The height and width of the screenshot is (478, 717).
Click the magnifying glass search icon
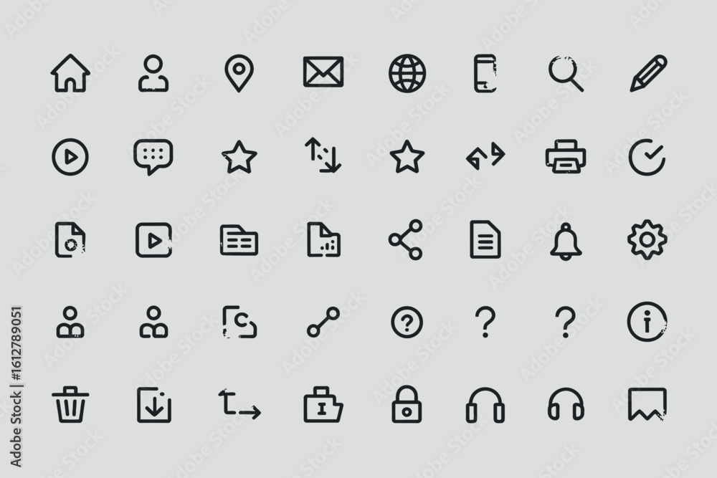tap(566, 74)
